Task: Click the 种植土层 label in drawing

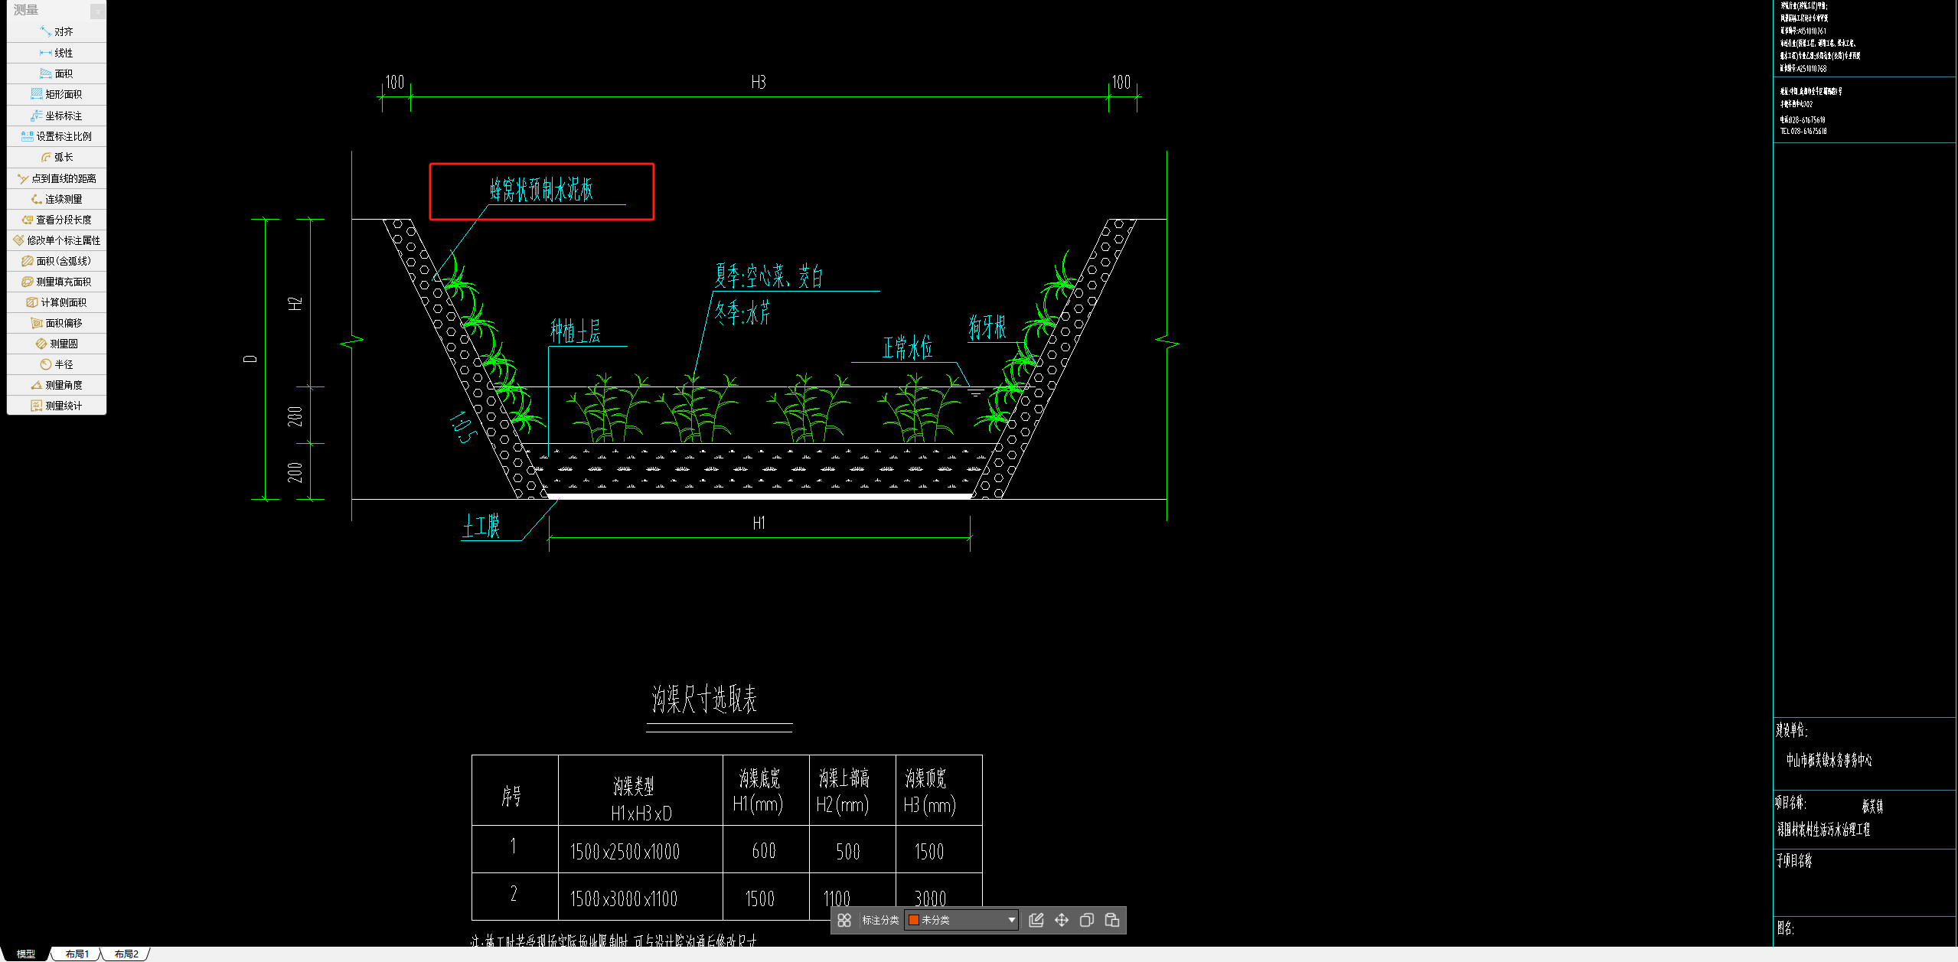Action: (576, 331)
